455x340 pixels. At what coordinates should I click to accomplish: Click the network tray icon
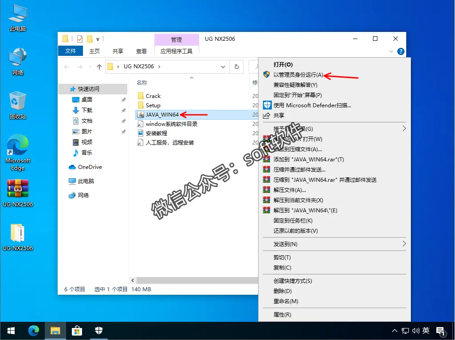[x=405, y=331]
